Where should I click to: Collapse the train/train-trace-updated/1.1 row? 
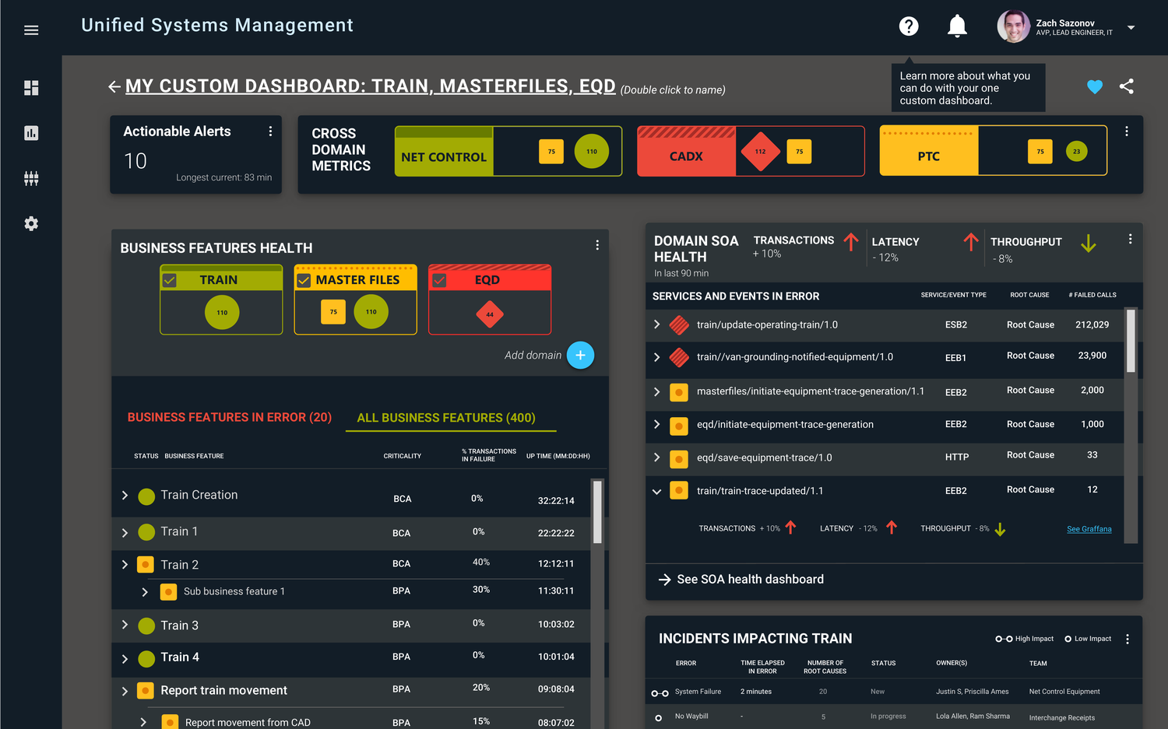(x=656, y=491)
